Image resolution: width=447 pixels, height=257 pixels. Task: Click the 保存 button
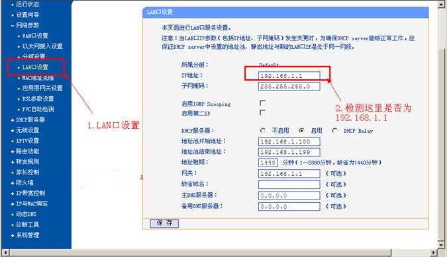click(x=164, y=223)
